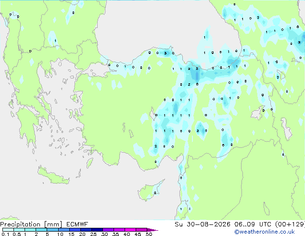Image resolution: width=305 pixels, height=236 pixels.
Task: Open the weatheronline.co.uk copyright link
Action: click(264, 232)
